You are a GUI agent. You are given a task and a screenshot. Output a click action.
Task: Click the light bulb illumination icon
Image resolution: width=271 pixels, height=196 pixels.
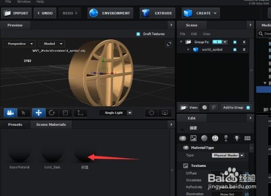pyautogui.click(x=237, y=138)
